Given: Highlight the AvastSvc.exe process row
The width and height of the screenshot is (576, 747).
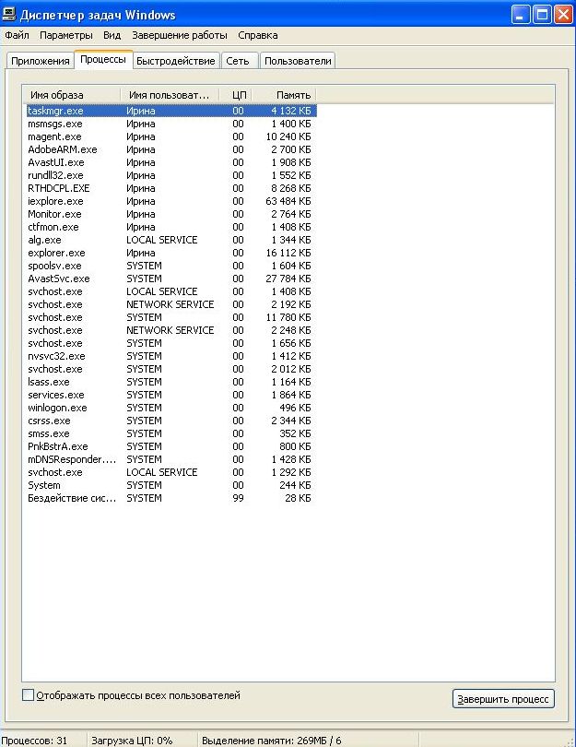Looking at the screenshot, I should [58, 279].
